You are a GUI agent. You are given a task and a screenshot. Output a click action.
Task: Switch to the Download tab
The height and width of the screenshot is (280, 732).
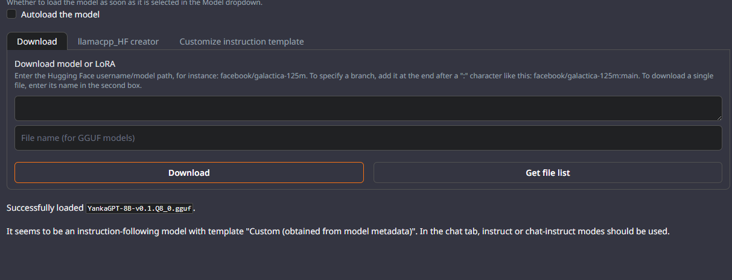click(37, 42)
